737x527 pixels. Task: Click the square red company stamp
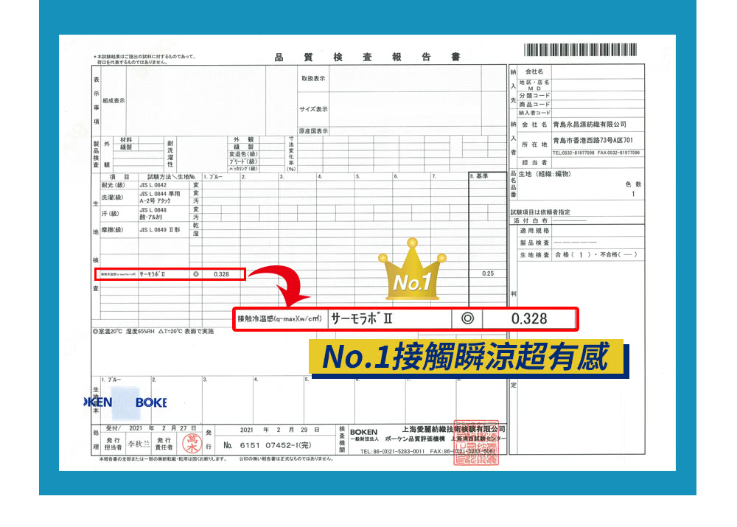coord(476,443)
